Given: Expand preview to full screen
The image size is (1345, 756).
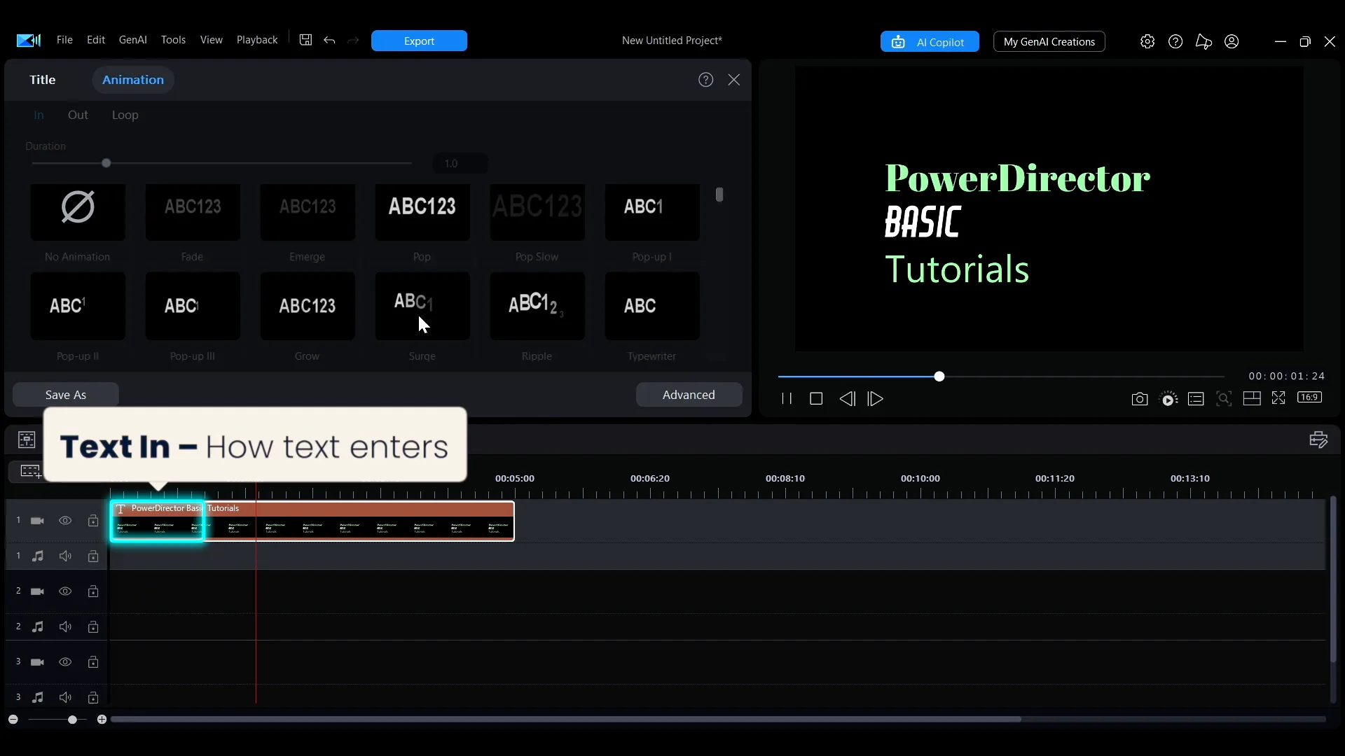Looking at the screenshot, I should 1278,398.
